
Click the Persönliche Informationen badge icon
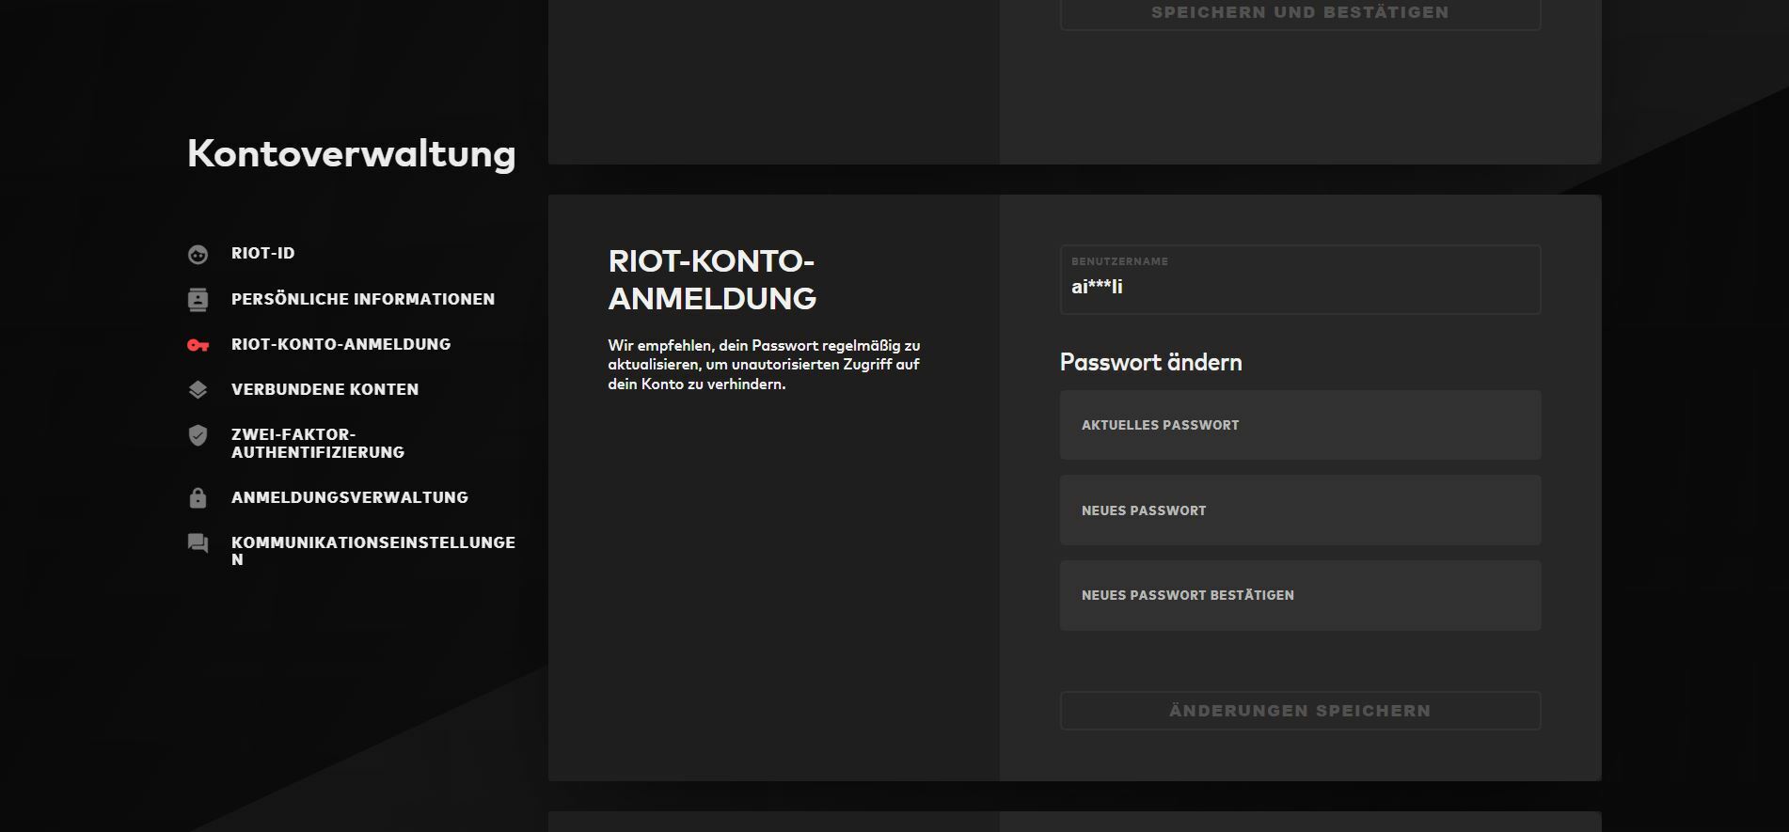(198, 299)
